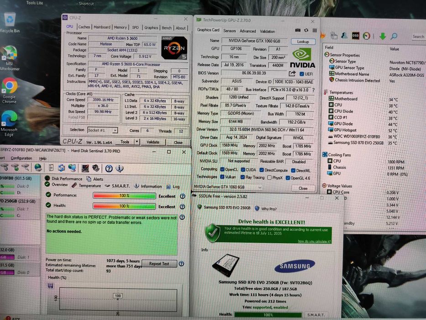
Task: Click the S.M.A.R.T. button in SSDLife
Action: click(316, 315)
